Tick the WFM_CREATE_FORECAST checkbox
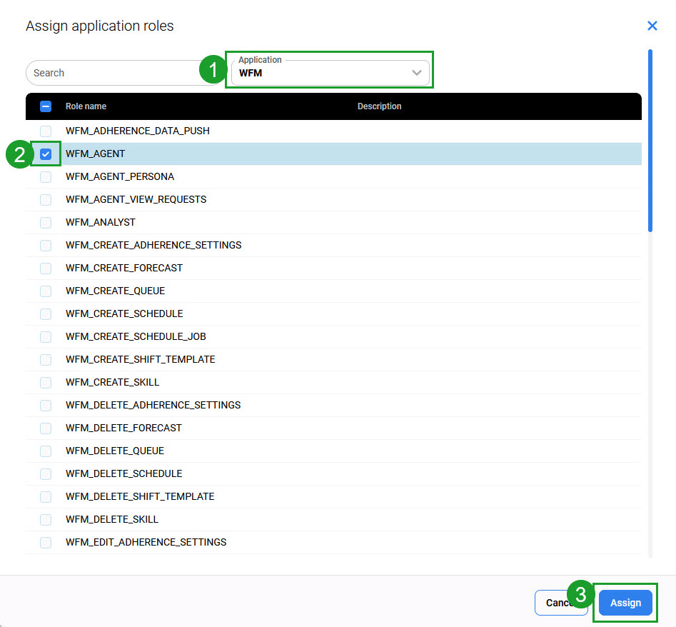This screenshot has height=627, width=676. 46,269
